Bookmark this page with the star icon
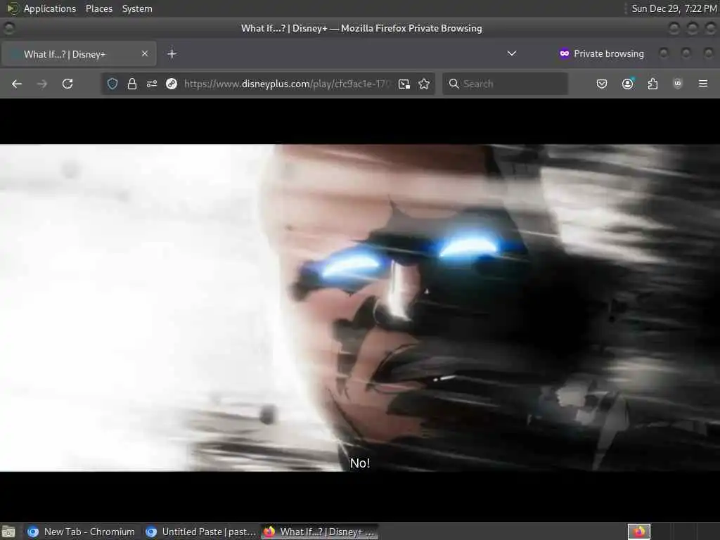 pos(424,84)
